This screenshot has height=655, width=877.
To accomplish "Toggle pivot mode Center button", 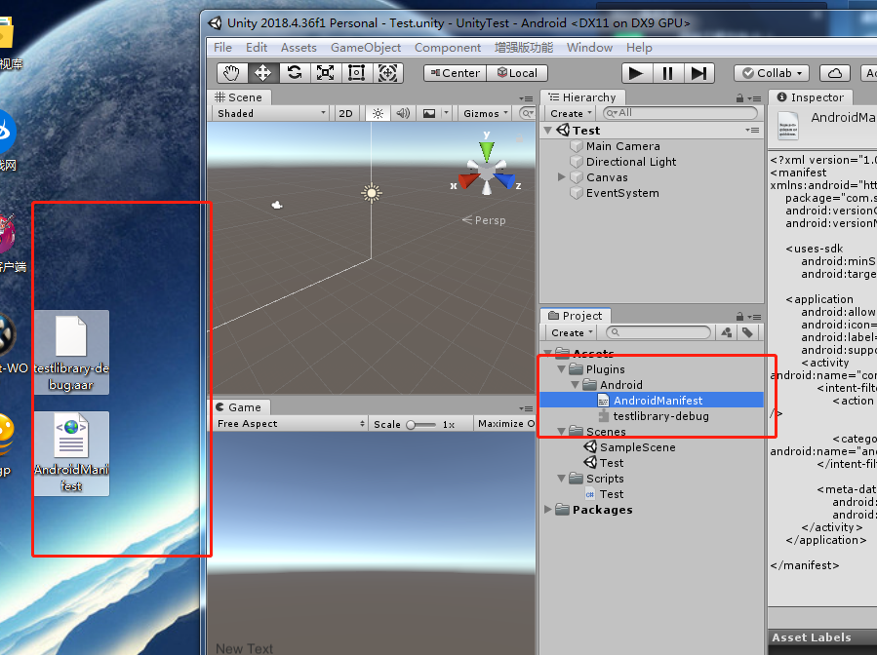I will coord(456,73).
